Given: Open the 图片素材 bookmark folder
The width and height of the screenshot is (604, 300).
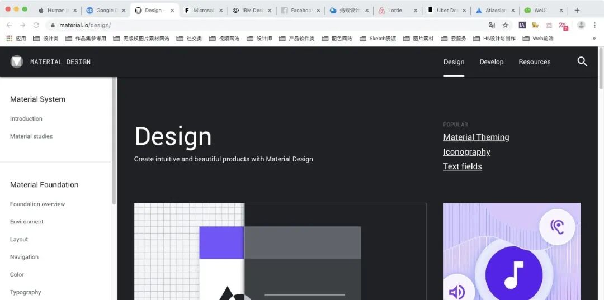Looking at the screenshot, I should click(418, 39).
